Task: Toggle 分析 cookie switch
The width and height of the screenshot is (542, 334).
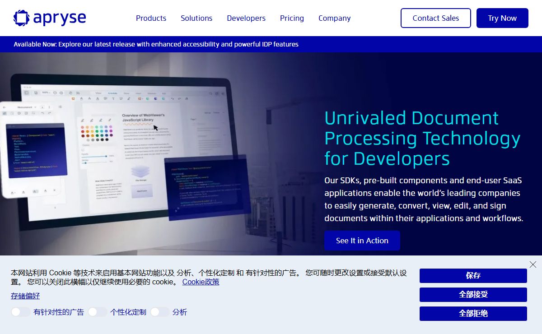Action: [160, 312]
